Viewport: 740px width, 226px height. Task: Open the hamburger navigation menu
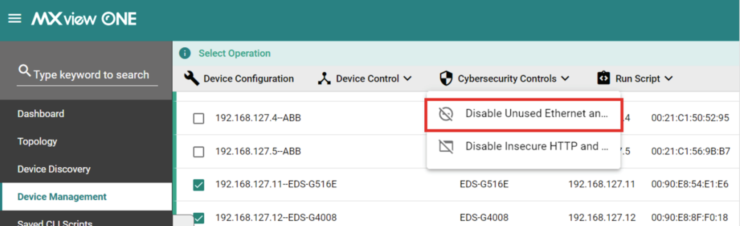pos(15,18)
